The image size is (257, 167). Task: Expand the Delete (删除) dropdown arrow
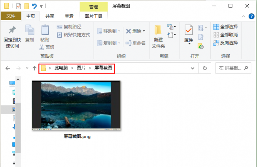(x=144, y=31)
